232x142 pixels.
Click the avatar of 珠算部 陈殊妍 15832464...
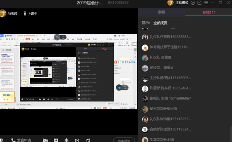pos(145,89)
